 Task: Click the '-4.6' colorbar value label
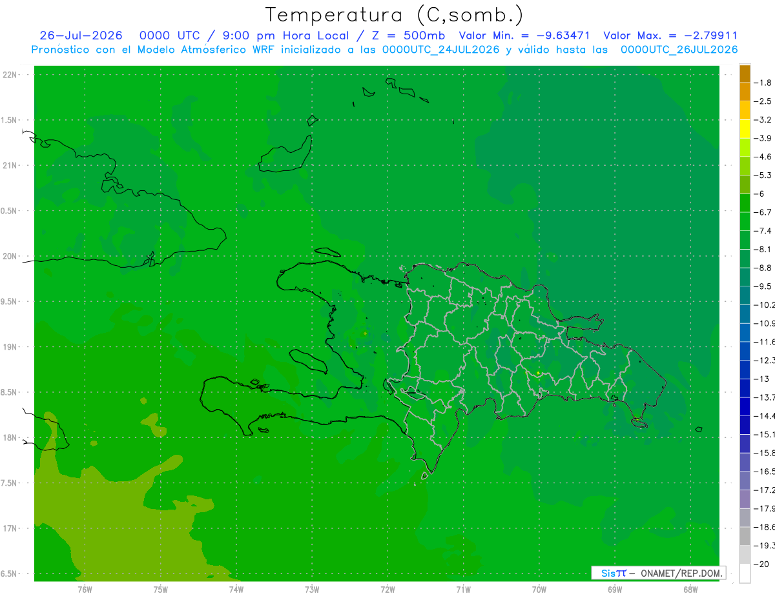763,157
